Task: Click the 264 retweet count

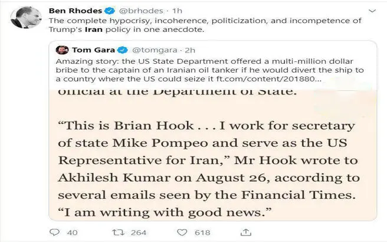Action: 138,233
